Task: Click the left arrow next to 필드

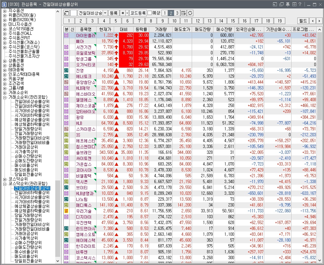Action: [x=313, y=21]
